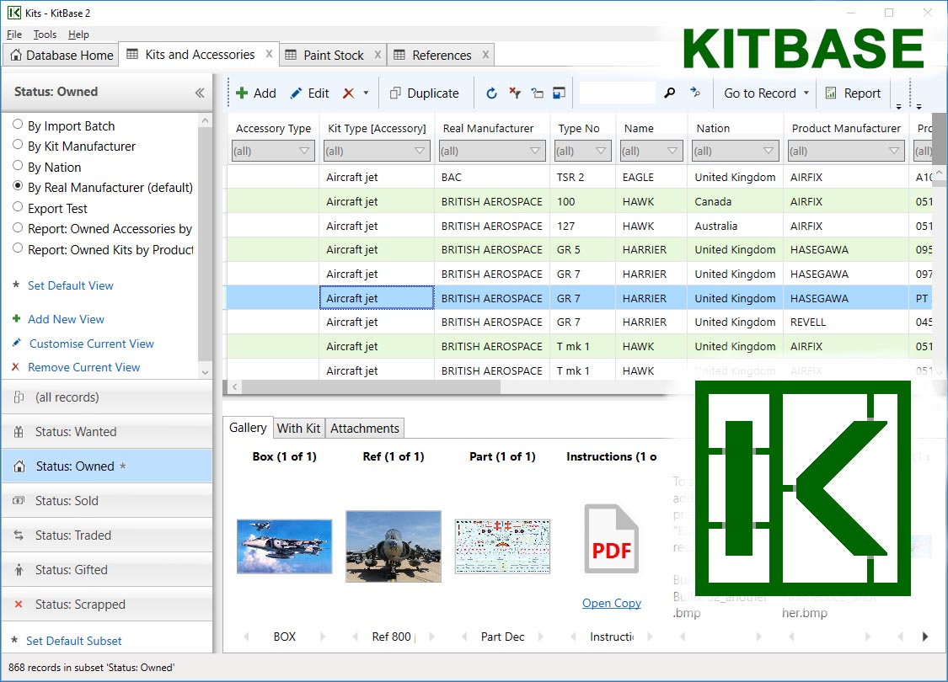Screen dimensions: 948x682
Task: Open the delete options dropdown arrow
Action: point(366,93)
